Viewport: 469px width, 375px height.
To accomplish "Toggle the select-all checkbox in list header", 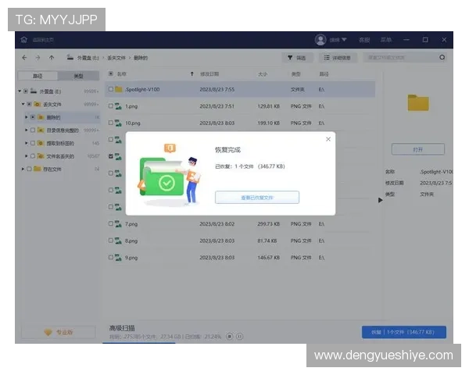I will click(111, 73).
